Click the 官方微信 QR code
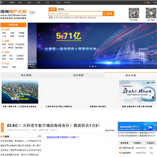This screenshot has width=157, height=157. (151, 13)
